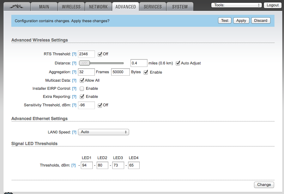Click the configuration changes message text
Image resolution: width=284 pixels, height=194 pixels.
pyautogui.click(x=62, y=21)
